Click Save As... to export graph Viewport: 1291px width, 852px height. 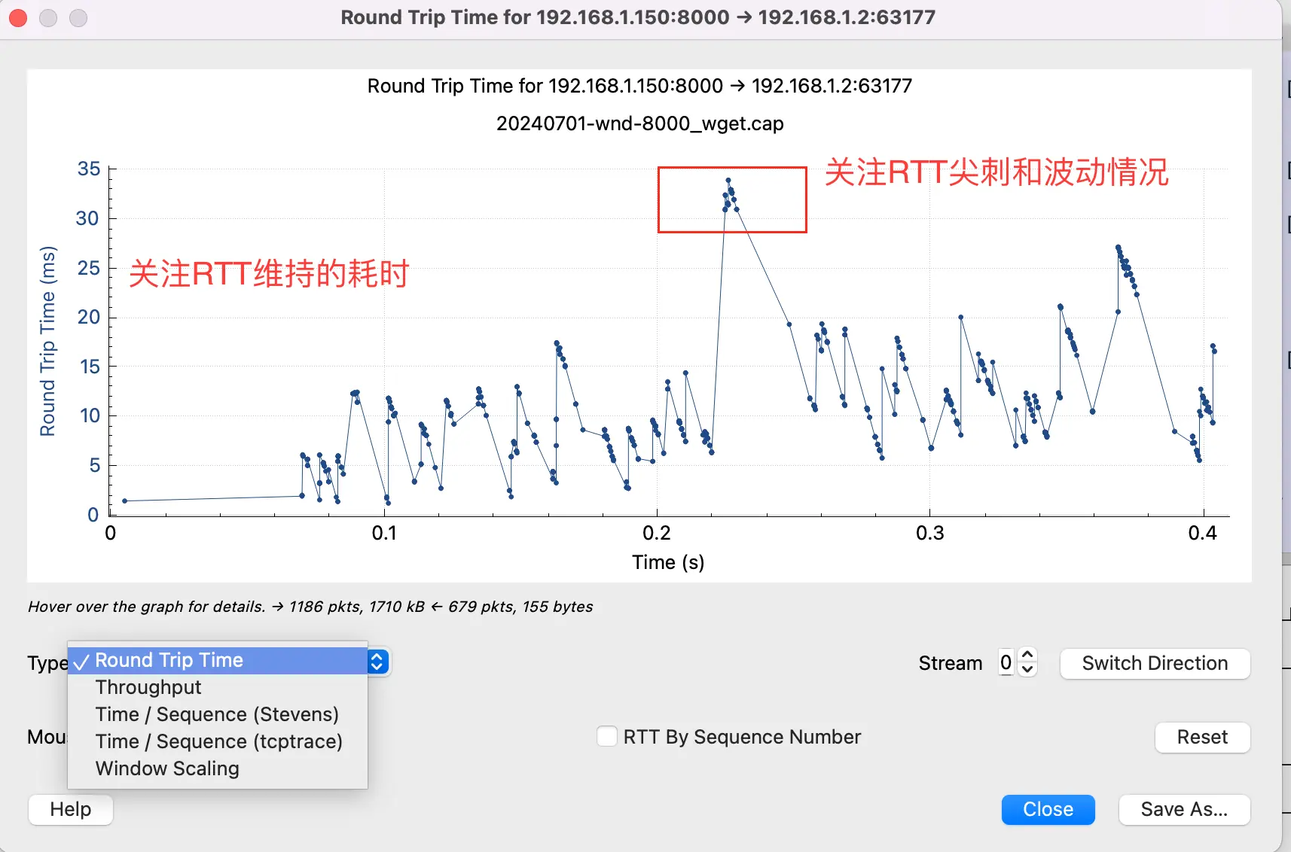click(x=1184, y=809)
